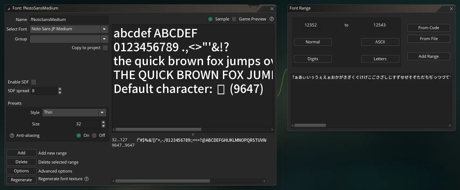Click the SDF spread value field
The height and width of the screenshot is (190, 460).
[44, 91]
